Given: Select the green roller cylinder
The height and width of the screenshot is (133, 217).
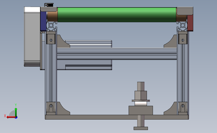Looking at the screenshot, I should coord(117,15).
